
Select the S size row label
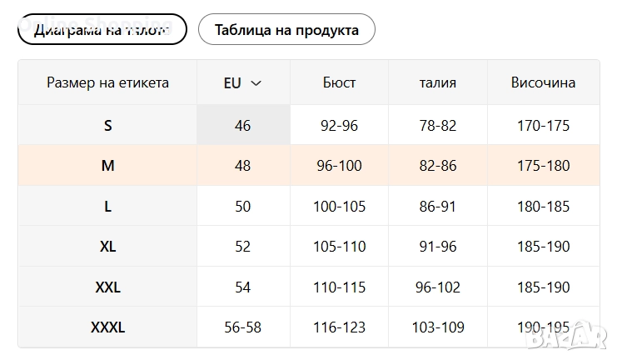[107, 126]
